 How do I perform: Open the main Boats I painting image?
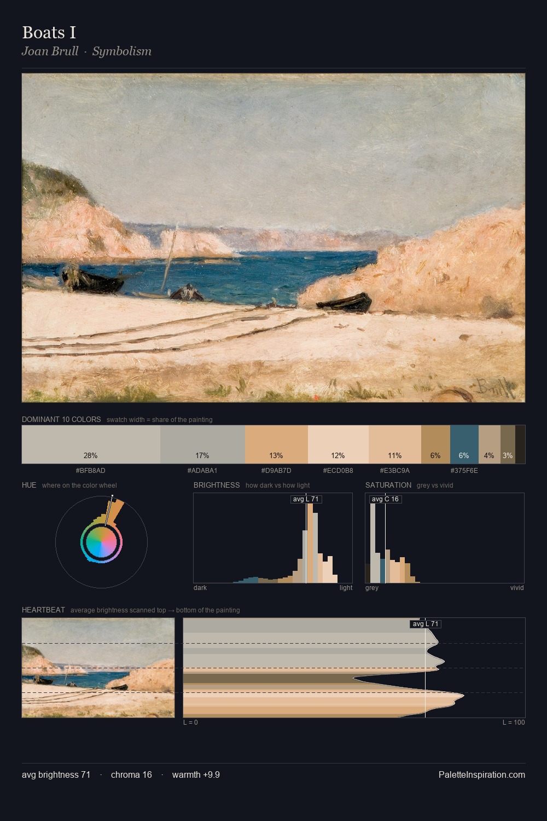[273, 238]
